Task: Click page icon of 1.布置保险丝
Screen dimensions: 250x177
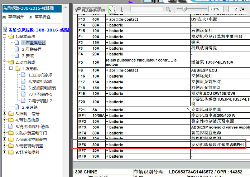Action: coord(17,43)
